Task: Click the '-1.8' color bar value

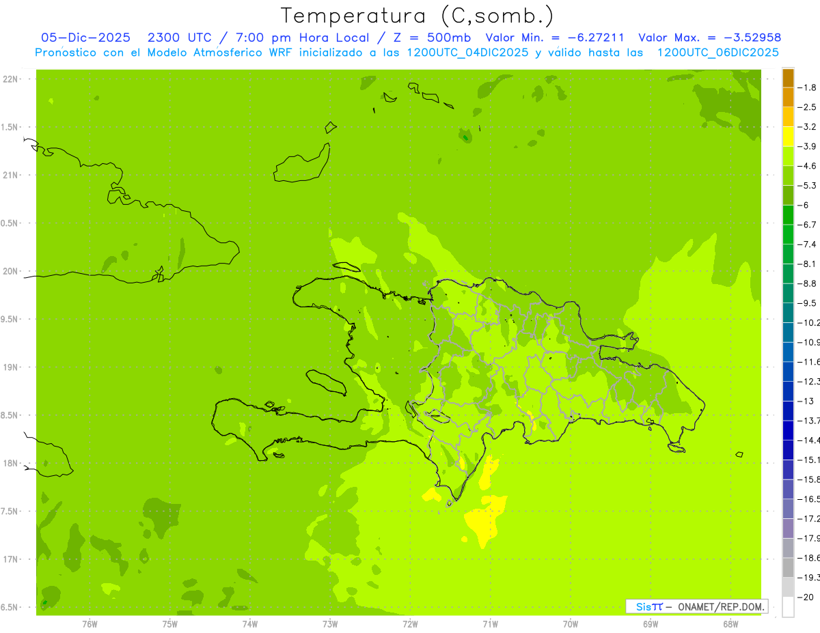Action: 808,87
